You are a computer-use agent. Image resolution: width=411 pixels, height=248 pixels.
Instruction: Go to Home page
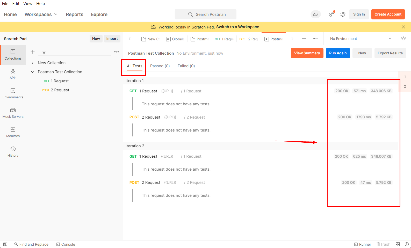pos(10,14)
